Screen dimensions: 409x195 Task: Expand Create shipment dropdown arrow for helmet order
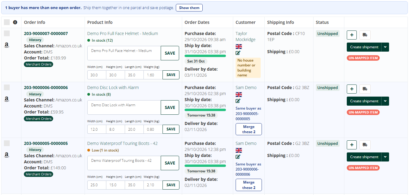click(385, 47)
